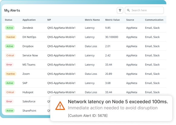This screenshot has width=176, height=125.
Task: Click the Active badge for Zendesk
Action: 10,28
